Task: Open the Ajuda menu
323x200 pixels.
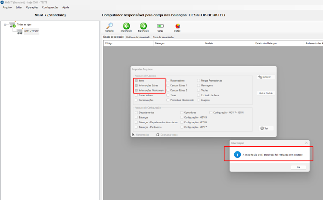Action: click(x=66, y=7)
